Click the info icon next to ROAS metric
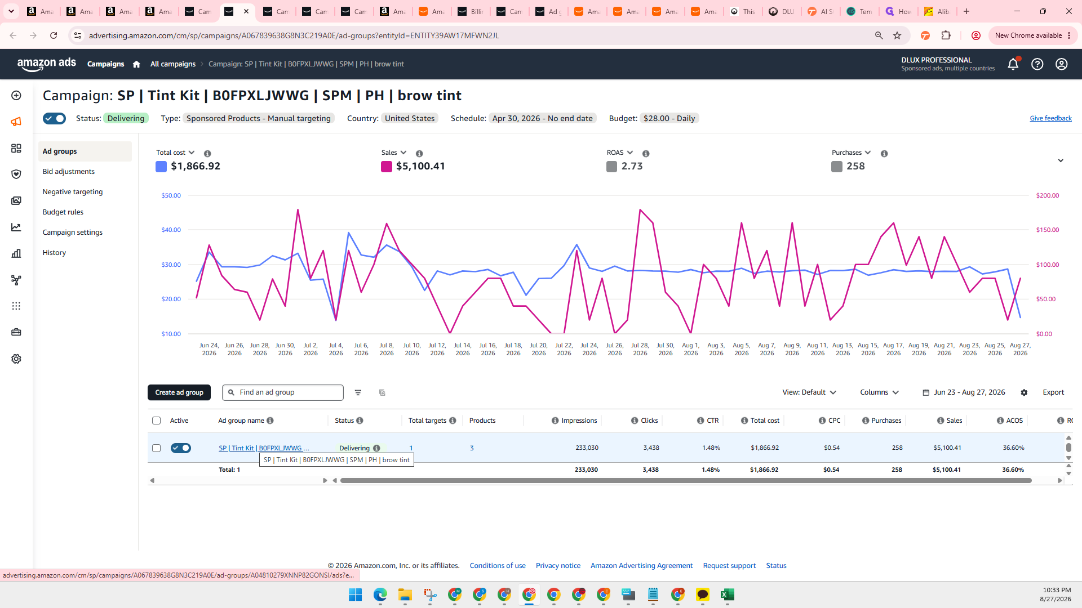The image size is (1082, 608). tap(646, 153)
